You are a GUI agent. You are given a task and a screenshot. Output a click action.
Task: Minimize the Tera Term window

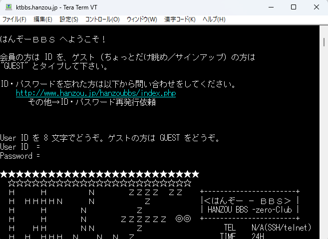point(270,7)
